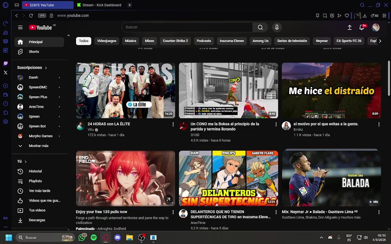Image resolution: width=391 pixels, height=244 pixels.
Task: Click into the Buscar search field
Action: click(187, 27)
